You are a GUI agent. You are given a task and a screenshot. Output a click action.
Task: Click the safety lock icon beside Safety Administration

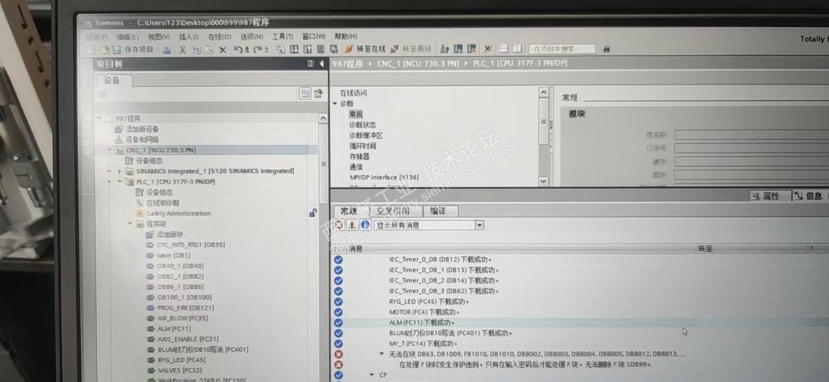313,213
